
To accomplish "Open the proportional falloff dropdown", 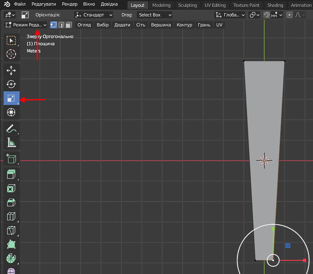I will coord(299,15).
